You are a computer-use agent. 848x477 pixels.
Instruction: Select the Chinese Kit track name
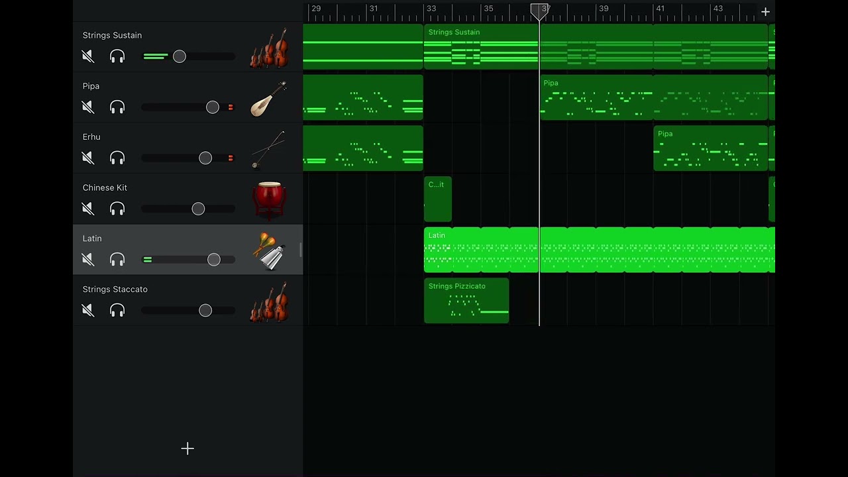point(105,187)
